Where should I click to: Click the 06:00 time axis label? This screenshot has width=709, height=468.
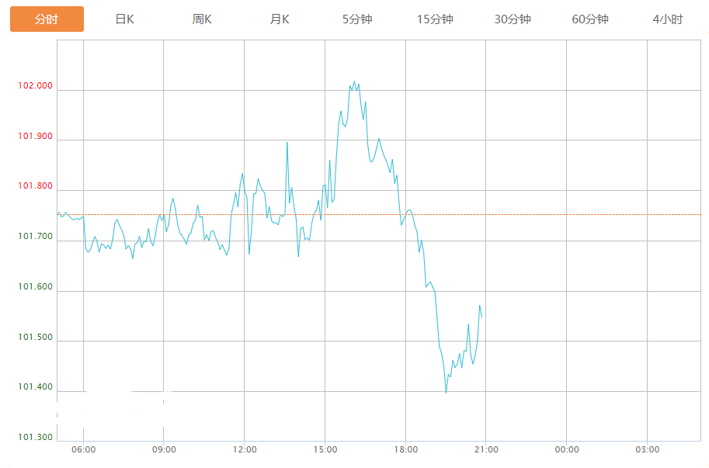point(83,449)
